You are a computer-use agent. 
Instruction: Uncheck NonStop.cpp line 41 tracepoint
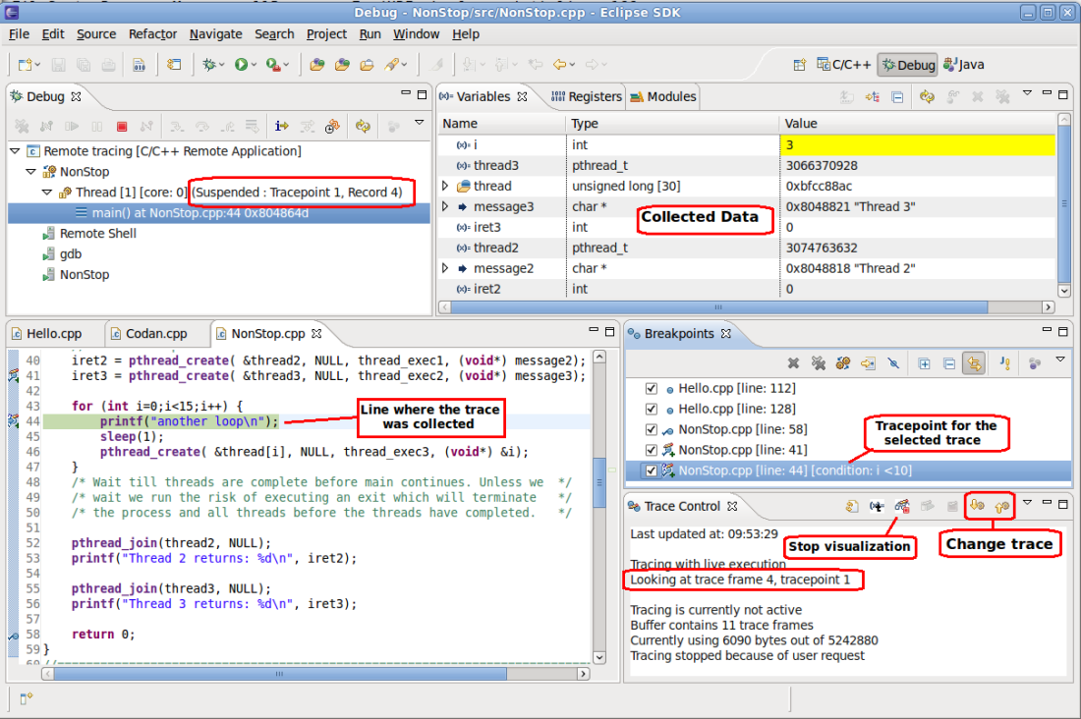tap(651, 450)
